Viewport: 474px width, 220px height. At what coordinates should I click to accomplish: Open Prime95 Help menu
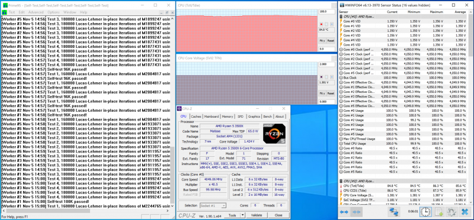(84, 12)
